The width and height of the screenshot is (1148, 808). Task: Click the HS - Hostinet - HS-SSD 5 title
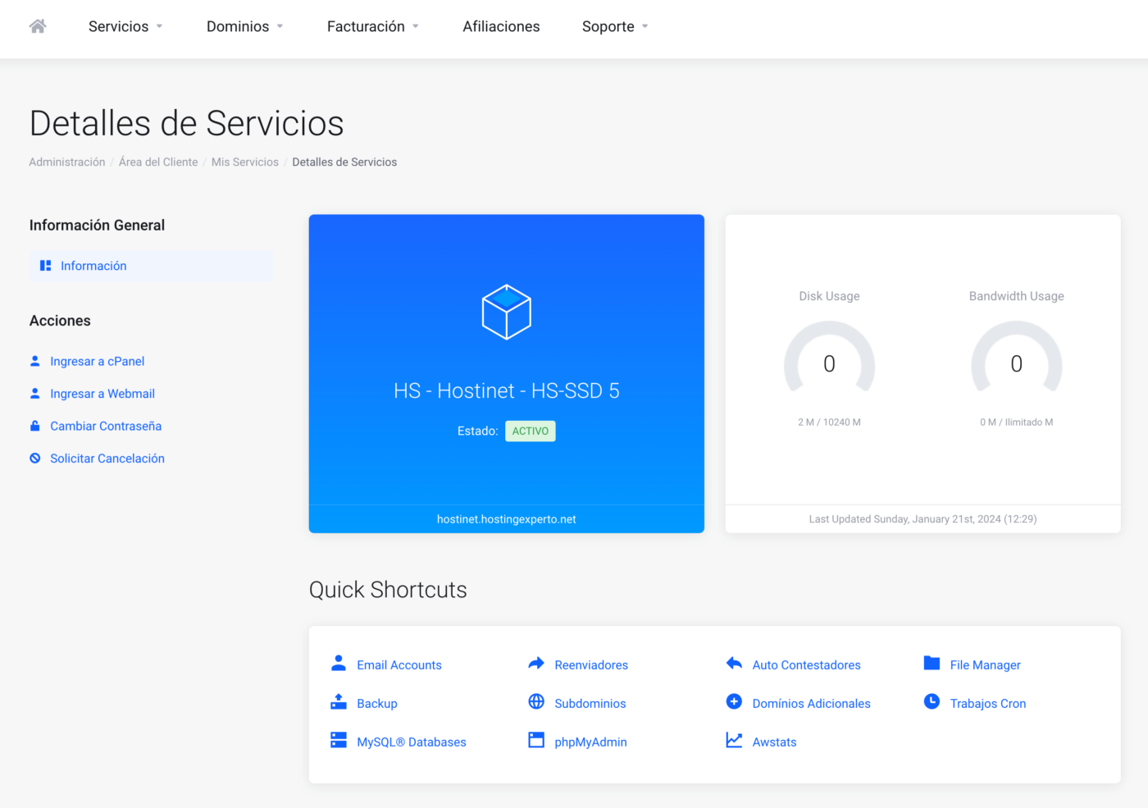(507, 390)
